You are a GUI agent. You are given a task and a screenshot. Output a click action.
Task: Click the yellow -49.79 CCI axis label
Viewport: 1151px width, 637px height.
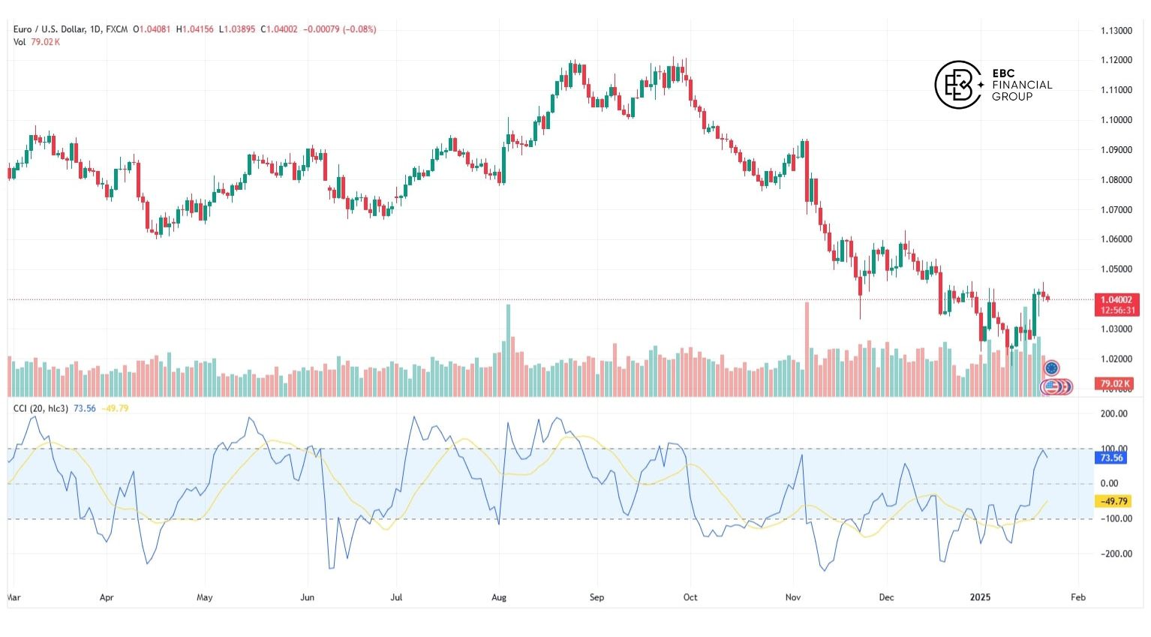(1113, 501)
